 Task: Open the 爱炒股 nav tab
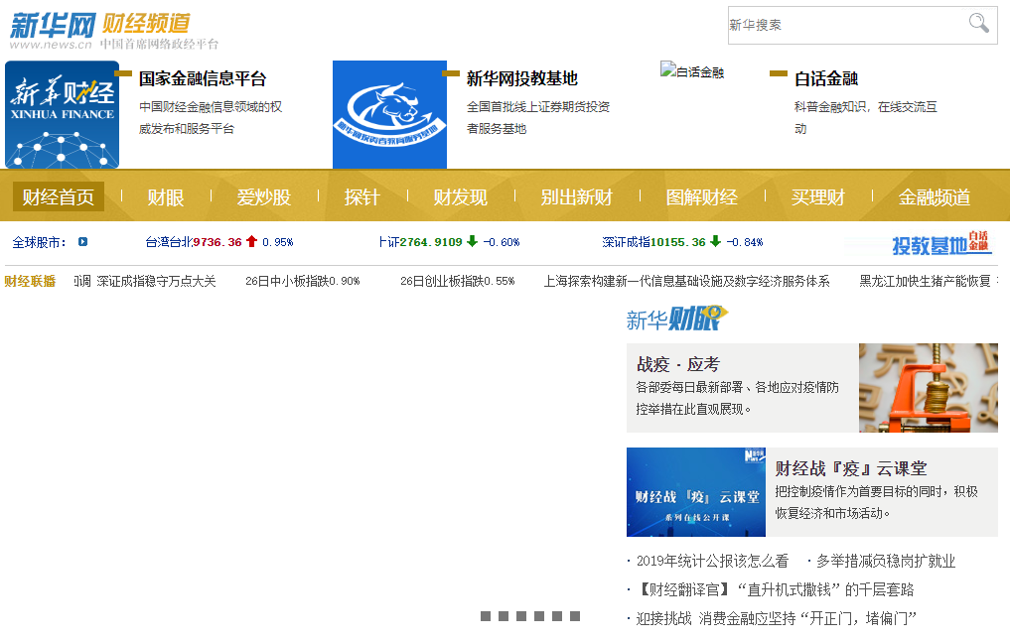[263, 196]
